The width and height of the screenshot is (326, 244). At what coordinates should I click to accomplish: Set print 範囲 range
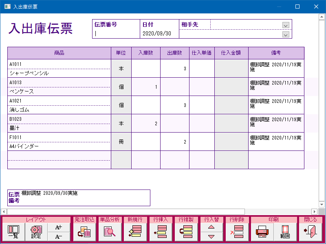click(284, 232)
